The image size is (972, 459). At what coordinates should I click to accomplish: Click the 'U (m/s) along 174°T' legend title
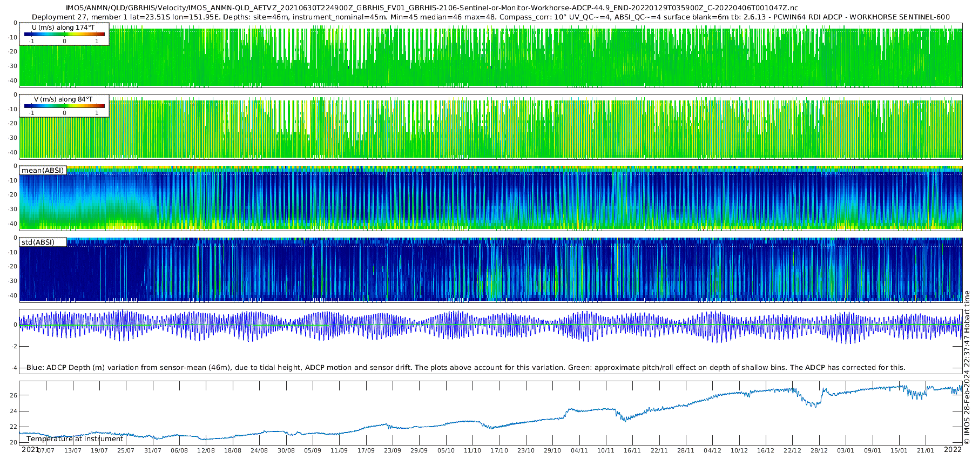coord(64,27)
